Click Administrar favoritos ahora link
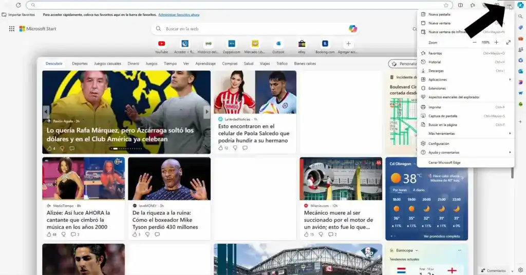Viewport: 526px width, 275px height. (179, 15)
